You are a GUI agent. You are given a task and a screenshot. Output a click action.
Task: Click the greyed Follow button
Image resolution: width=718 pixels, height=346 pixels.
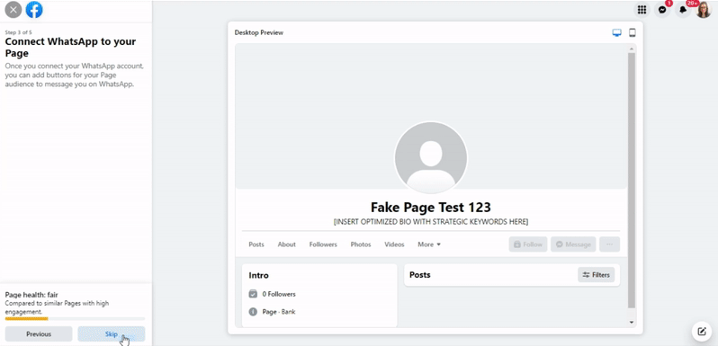(528, 244)
